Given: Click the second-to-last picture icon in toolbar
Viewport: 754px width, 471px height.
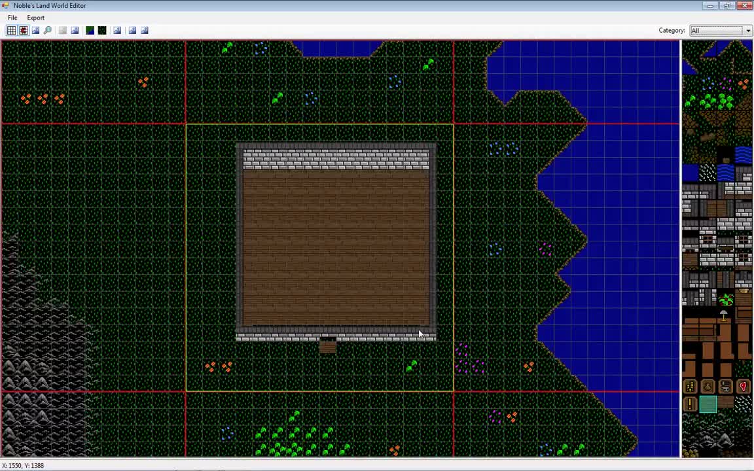Looking at the screenshot, I should coord(132,30).
